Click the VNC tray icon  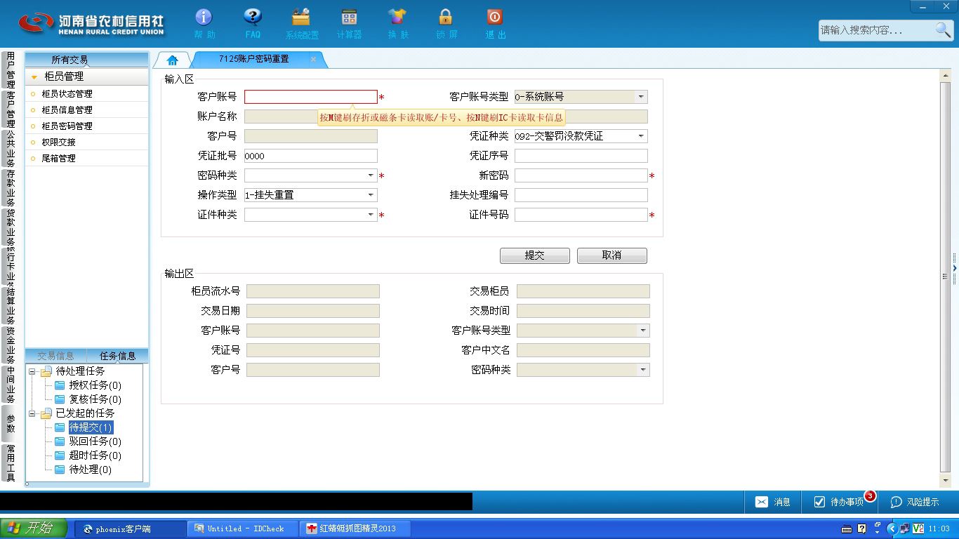click(918, 528)
